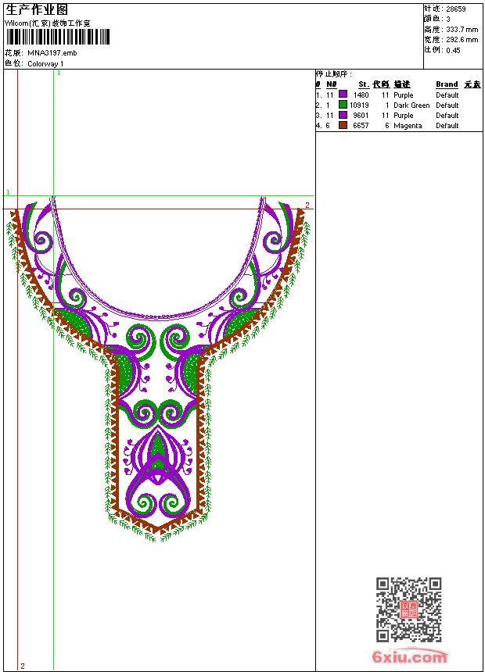This screenshot has height=672, width=485.
Task: Click the Brand column header
Action: coord(447,84)
